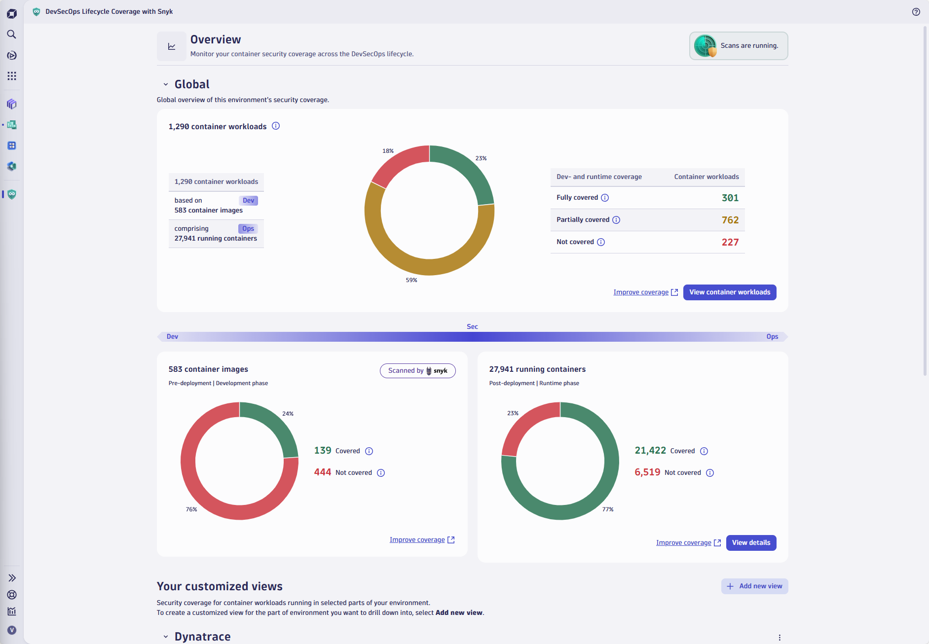Click the Add new view button

[754, 586]
